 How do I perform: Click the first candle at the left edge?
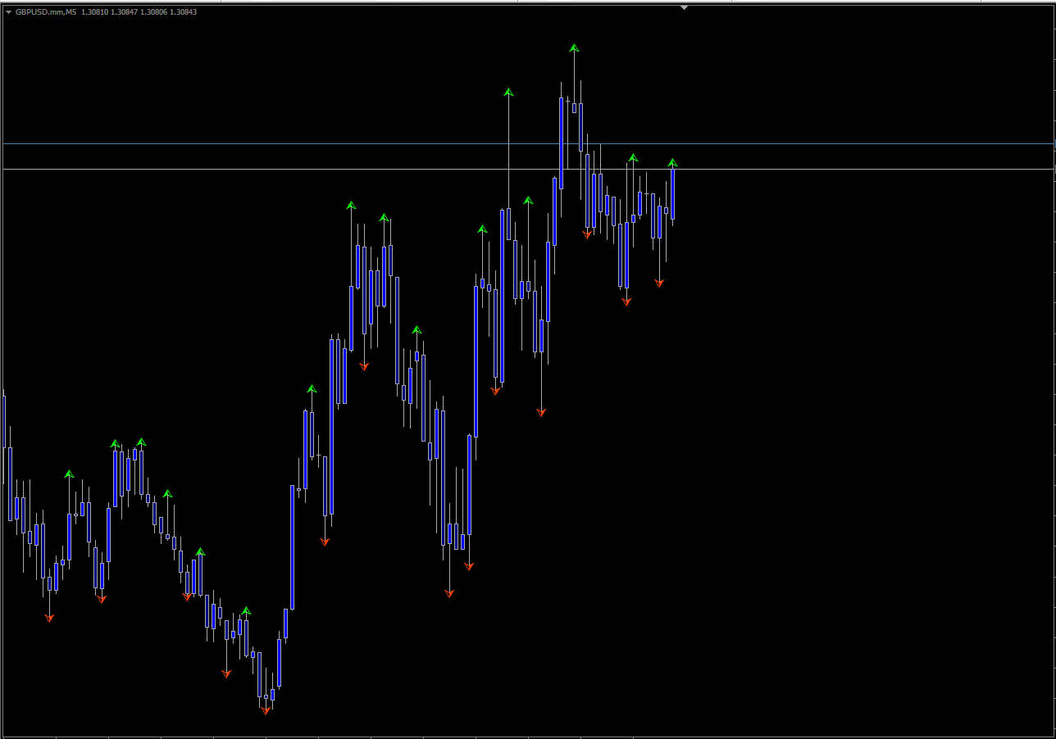[x=3, y=434]
